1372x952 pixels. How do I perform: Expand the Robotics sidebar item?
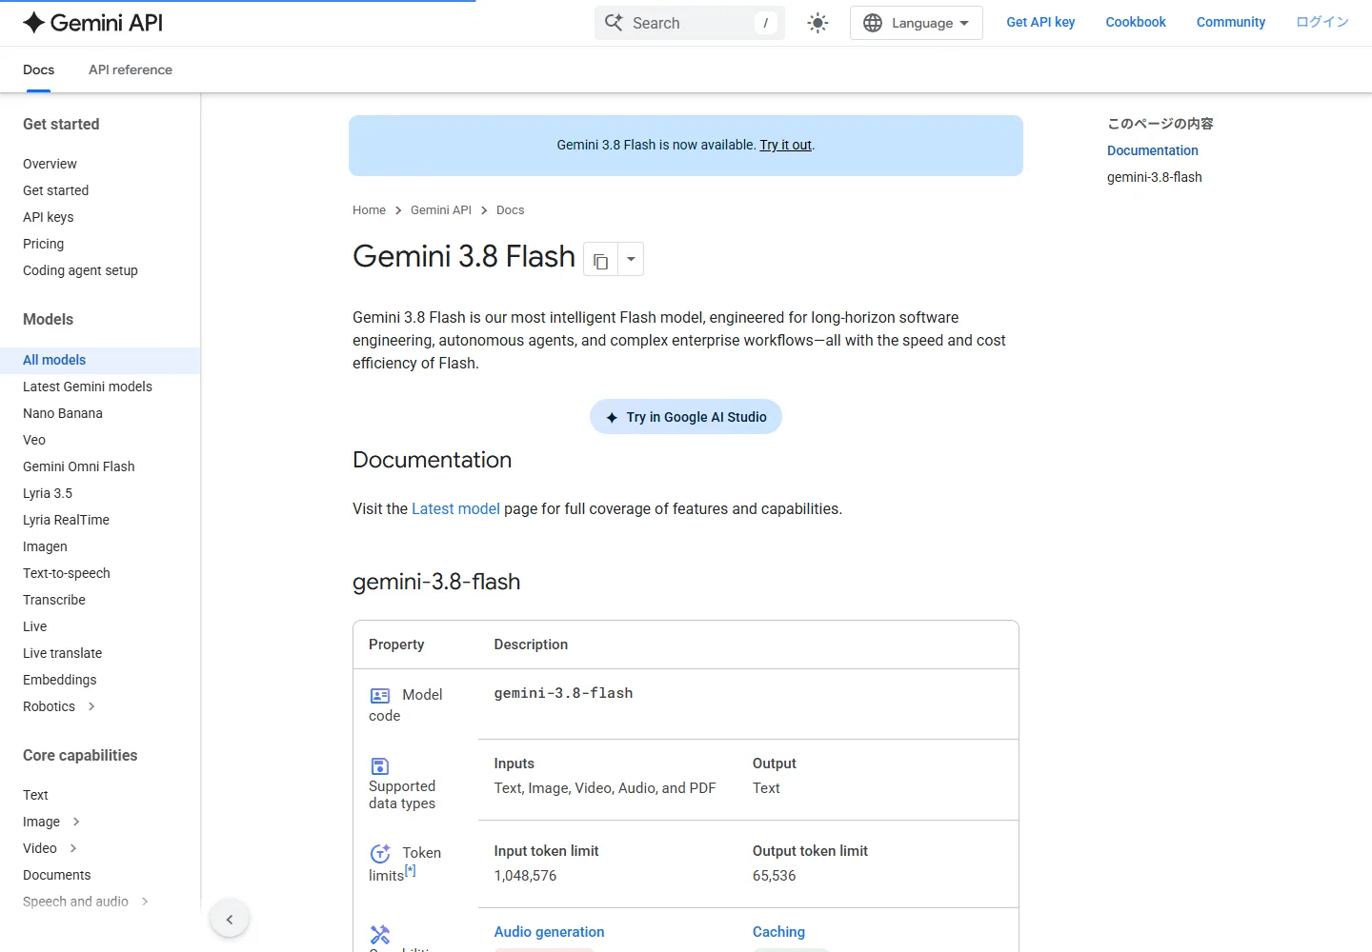91,706
